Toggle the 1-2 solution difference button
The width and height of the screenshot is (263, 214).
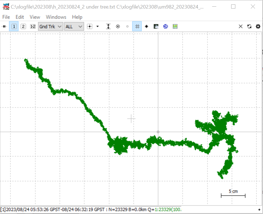click(x=33, y=26)
